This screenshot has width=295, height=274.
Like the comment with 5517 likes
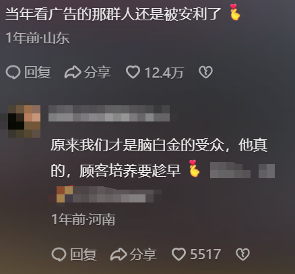(x=178, y=254)
